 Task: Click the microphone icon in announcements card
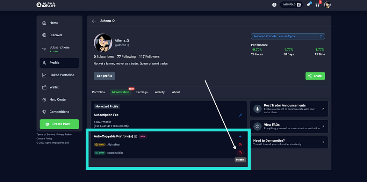[x=258, y=109]
